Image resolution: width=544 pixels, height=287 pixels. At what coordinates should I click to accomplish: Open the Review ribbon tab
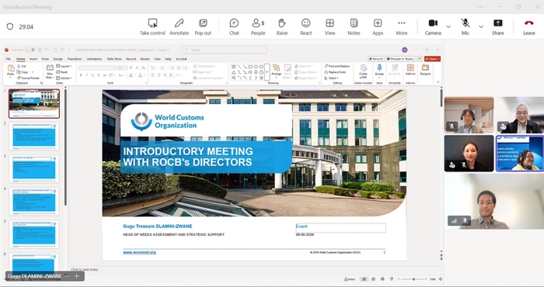click(x=145, y=59)
